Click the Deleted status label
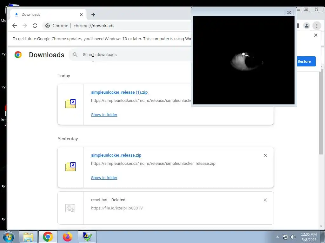The height and width of the screenshot is (243, 325). coord(118,200)
